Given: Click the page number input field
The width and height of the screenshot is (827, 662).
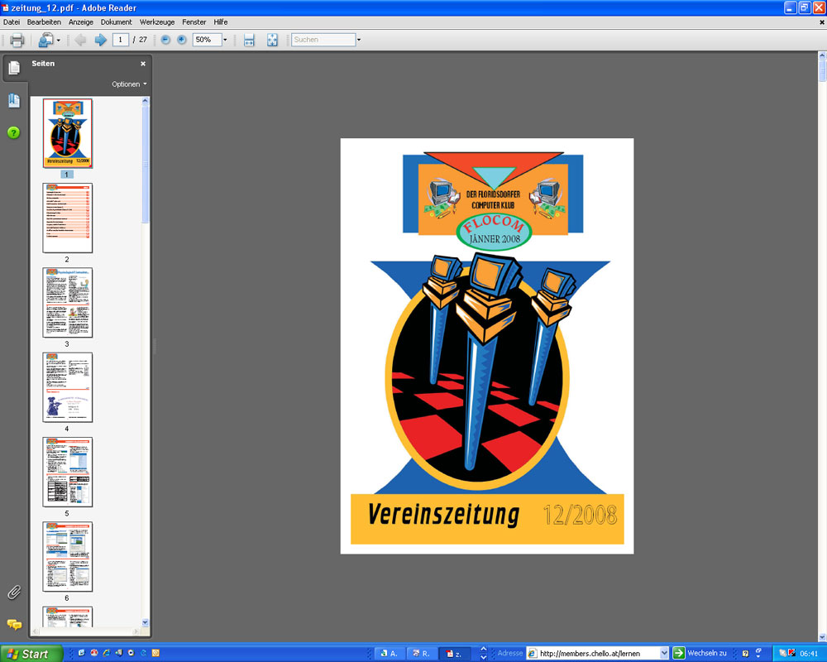Looking at the screenshot, I should [x=121, y=40].
